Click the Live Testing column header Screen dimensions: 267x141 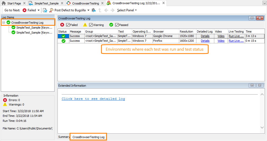(x=236, y=32)
